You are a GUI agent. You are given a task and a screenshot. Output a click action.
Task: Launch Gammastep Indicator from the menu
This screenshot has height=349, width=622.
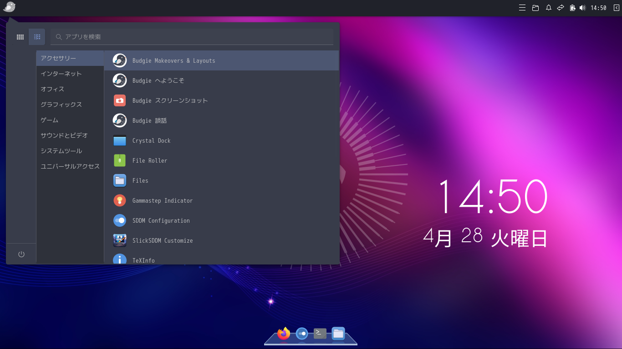click(x=162, y=200)
